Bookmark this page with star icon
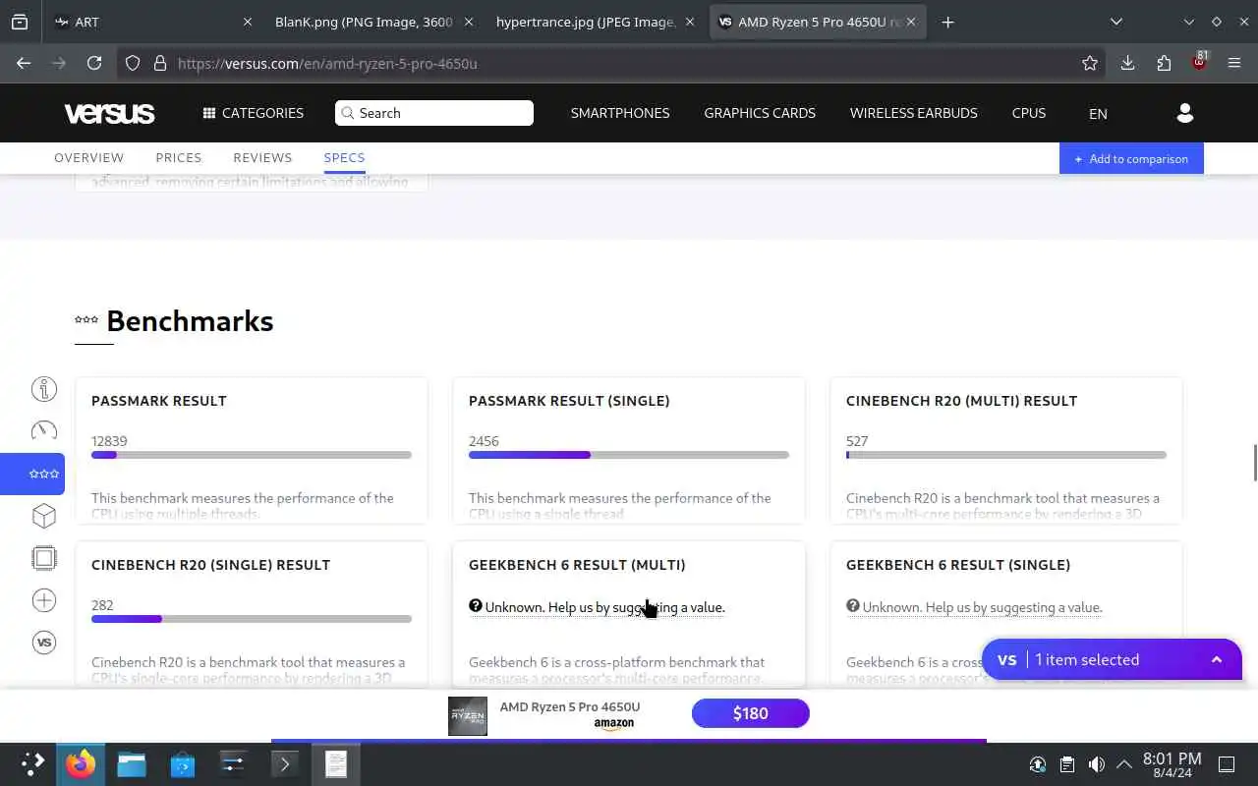 [1090, 63]
